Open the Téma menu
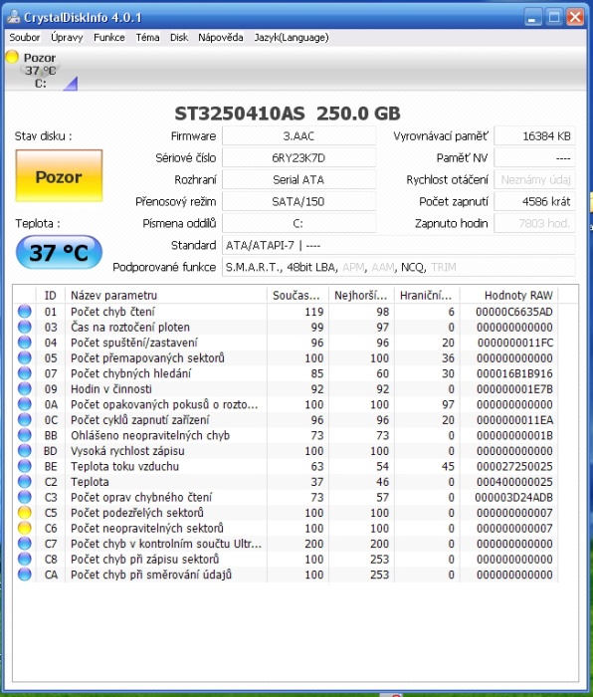The width and height of the screenshot is (593, 697). pos(147,38)
